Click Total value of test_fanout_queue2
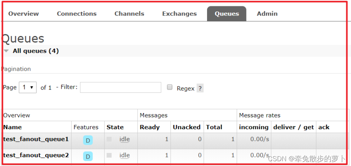This screenshot has height=166, width=351. click(233, 155)
